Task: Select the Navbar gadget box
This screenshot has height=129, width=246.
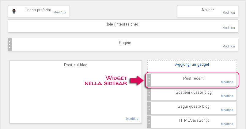Action: pyautogui.click(x=208, y=11)
